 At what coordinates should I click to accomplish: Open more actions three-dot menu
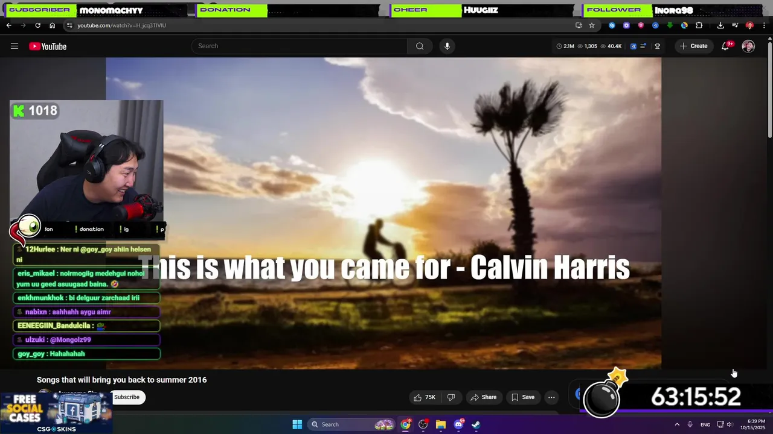(551, 397)
